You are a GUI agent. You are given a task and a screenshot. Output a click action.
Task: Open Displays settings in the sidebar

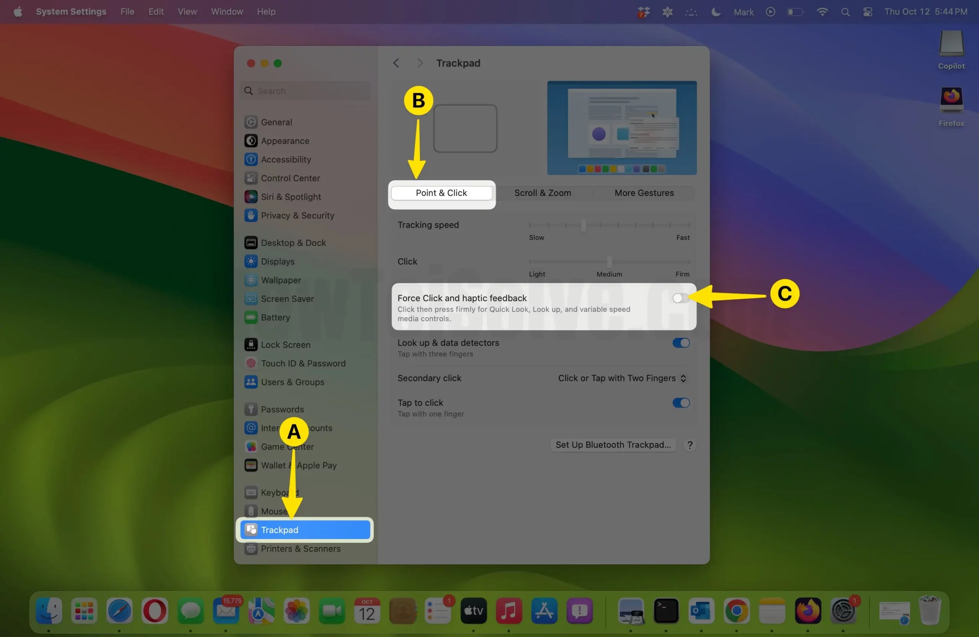click(x=278, y=261)
